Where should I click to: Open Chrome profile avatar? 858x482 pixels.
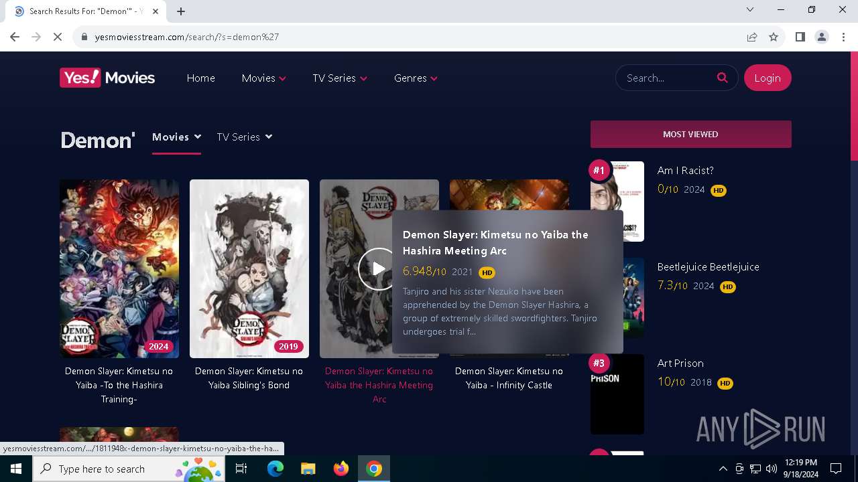tap(822, 37)
